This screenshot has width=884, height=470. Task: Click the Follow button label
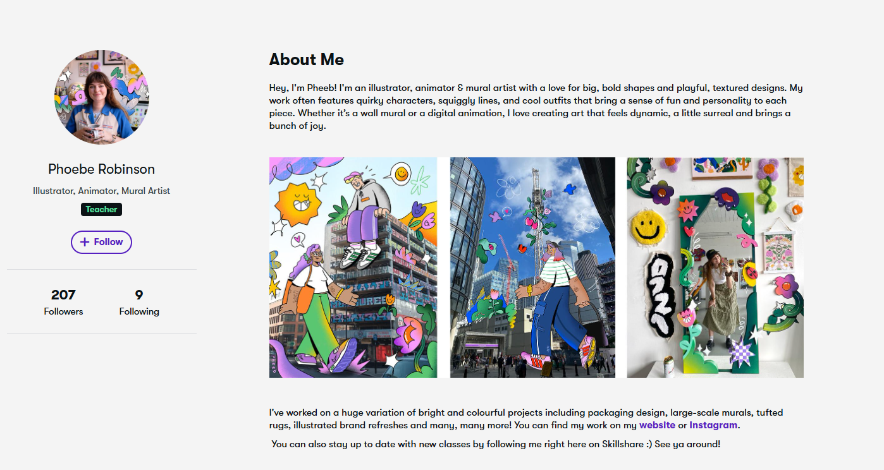pyautogui.click(x=108, y=242)
